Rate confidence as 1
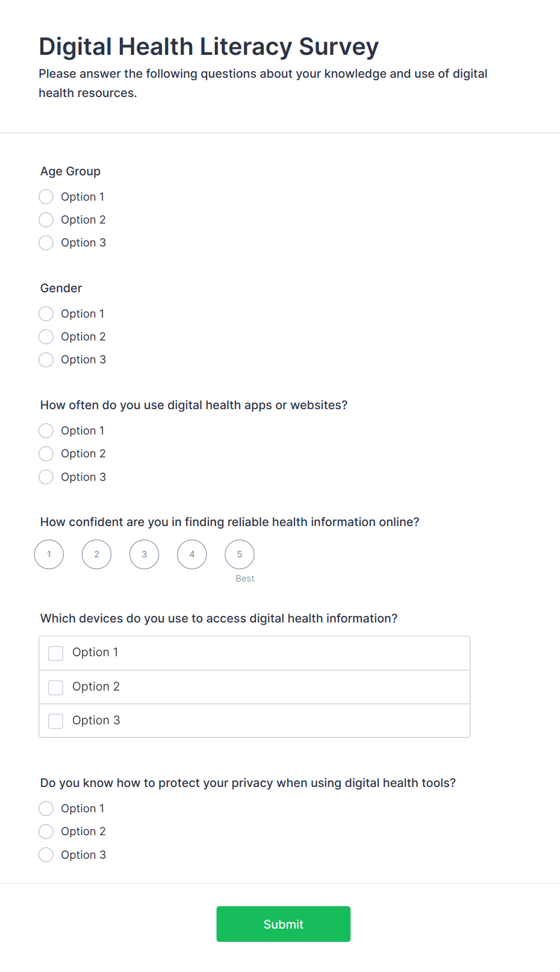The image size is (560, 972). pyautogui.click(x=49, y=554)
